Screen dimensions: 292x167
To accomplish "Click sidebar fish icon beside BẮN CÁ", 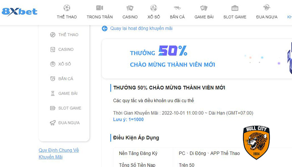I will [x=53, y=78].
